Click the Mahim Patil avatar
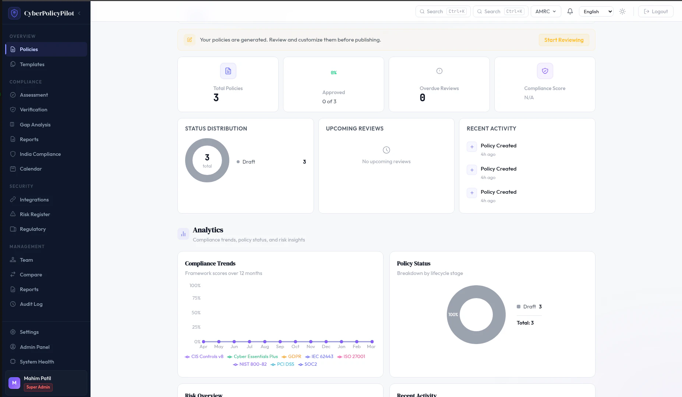682x397 pixels. pyautogui.click(x=14, y=383)
